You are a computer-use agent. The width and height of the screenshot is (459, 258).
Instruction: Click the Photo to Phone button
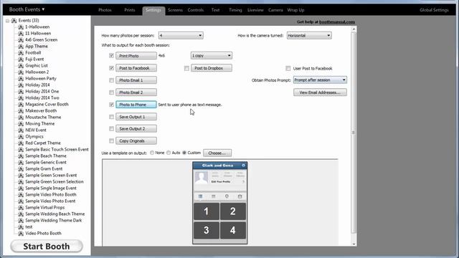136,105
